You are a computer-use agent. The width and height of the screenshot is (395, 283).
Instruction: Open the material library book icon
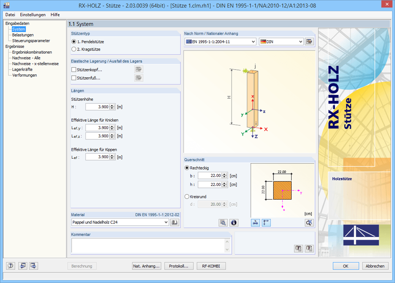[x=175, y=222]
